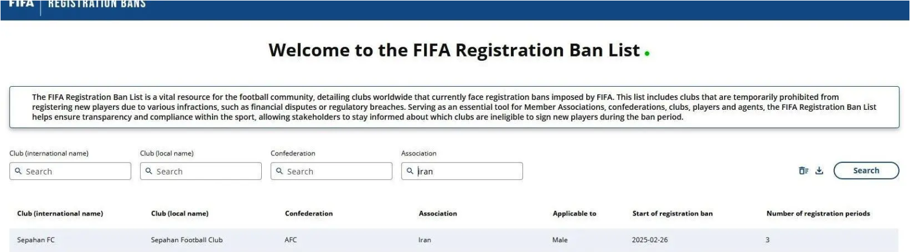The width and height of the screenshot is (910, 252).
Task: Sort by Number of registration periods column
Action: [x=818, y=213]
